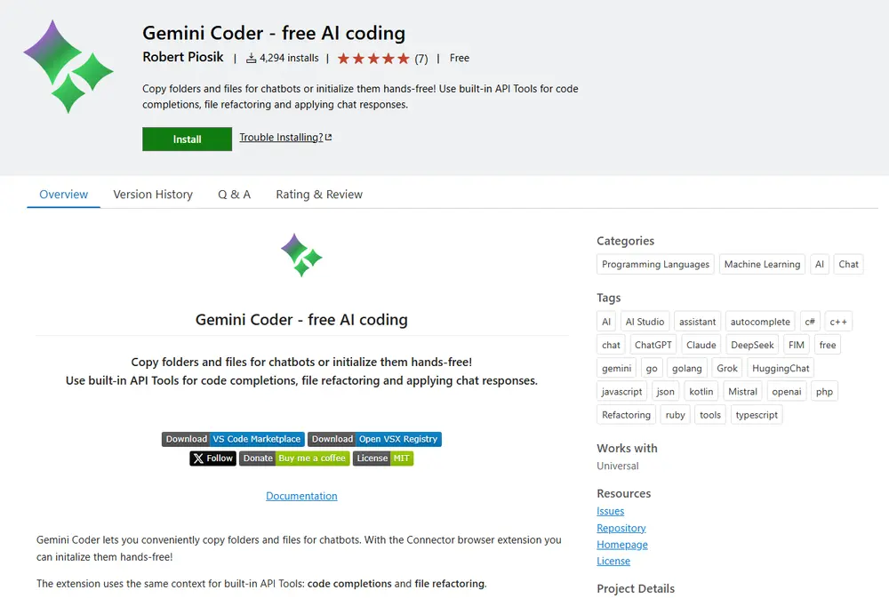The height and width of the screenshot is (598, 889).
Task: Select the ChatGPT tag
Action: (653, 344)
